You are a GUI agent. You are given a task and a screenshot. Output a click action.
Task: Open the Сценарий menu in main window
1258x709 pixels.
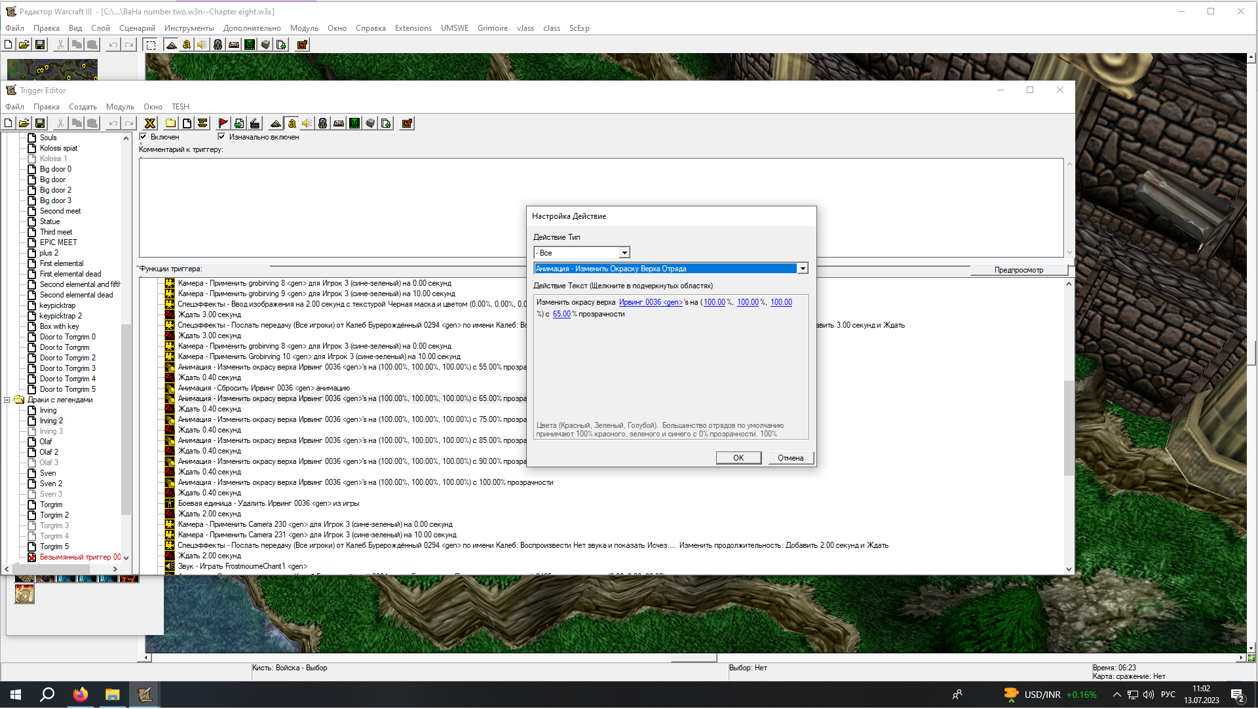pos(137,28)
